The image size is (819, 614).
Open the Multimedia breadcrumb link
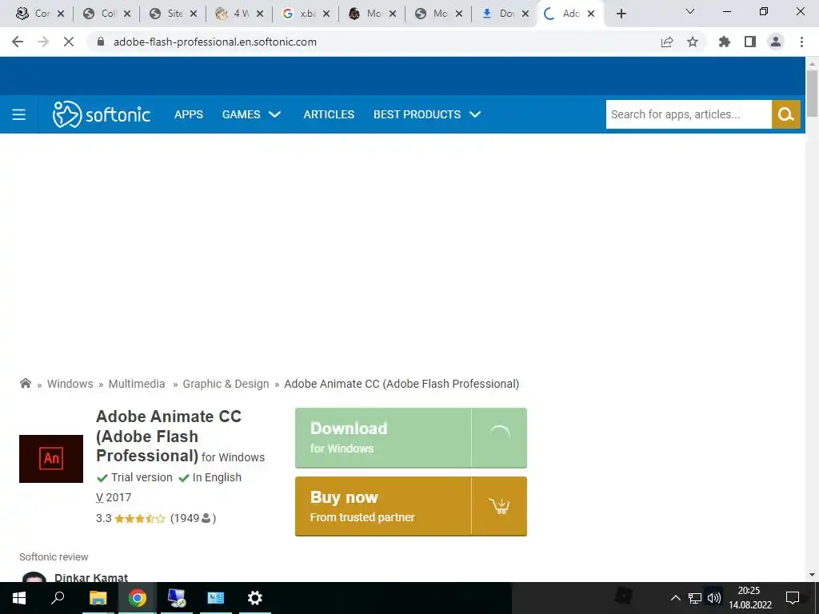(x=136, y=384)
